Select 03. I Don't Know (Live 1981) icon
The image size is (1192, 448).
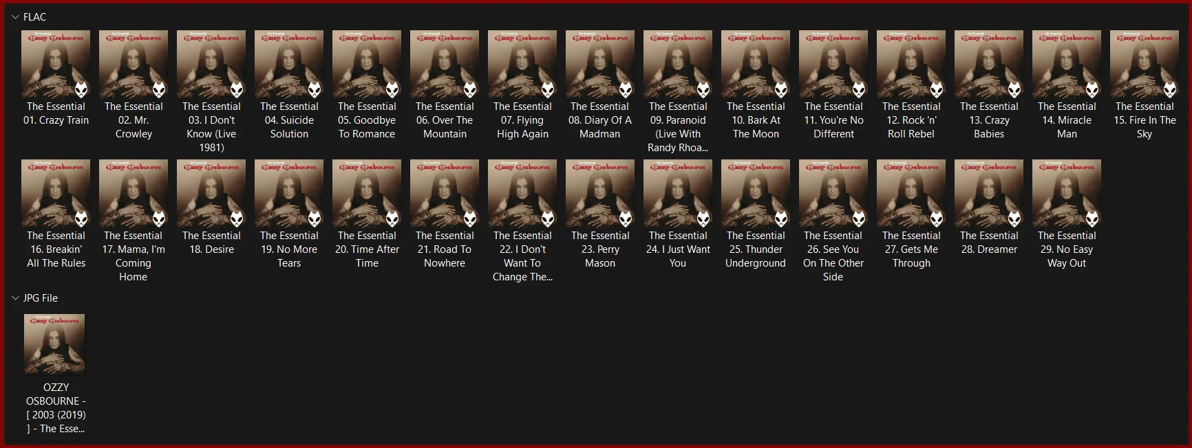[x=211, y=65]
